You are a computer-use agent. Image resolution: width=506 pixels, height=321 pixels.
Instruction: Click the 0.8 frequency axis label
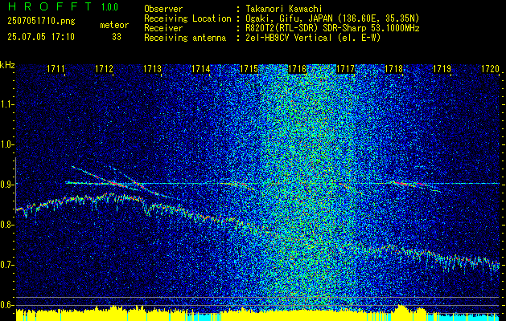tap(6, 225)
